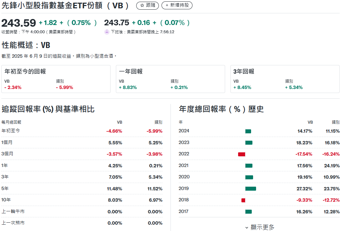Click the VB return -17.54%
This screenshot has height=231, width=344.
click(x=304, y=154)
